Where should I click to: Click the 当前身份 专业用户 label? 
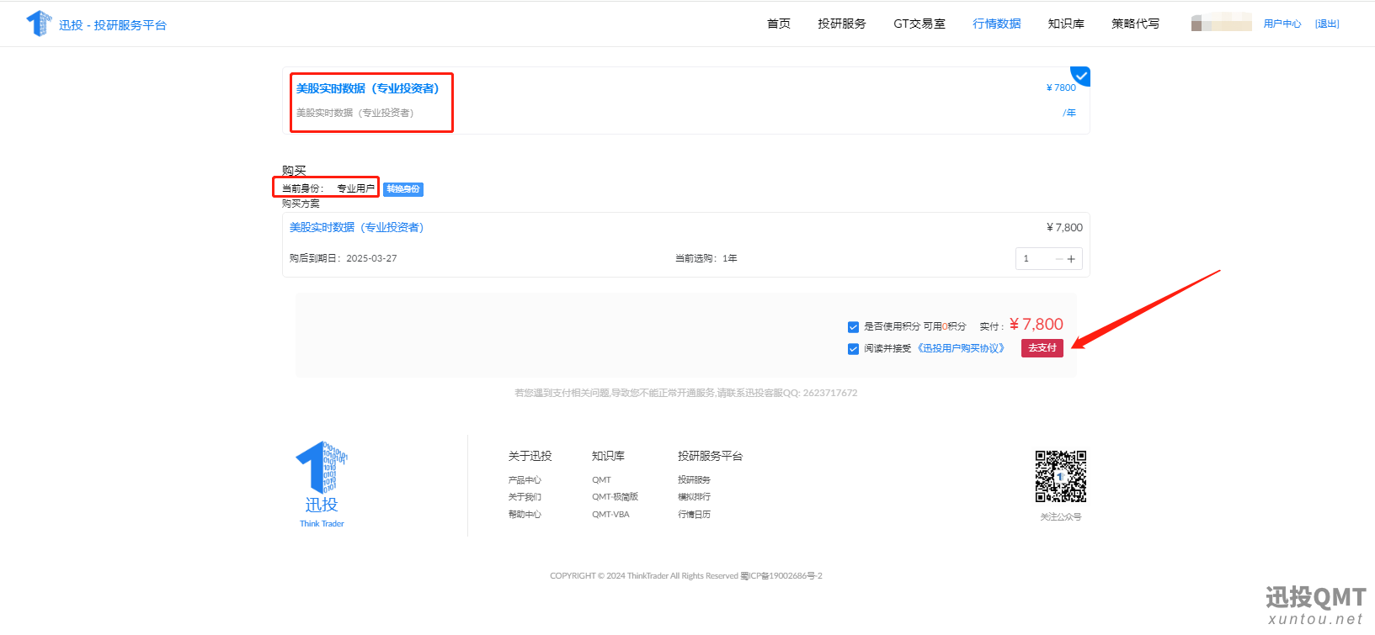click(328, 188)
